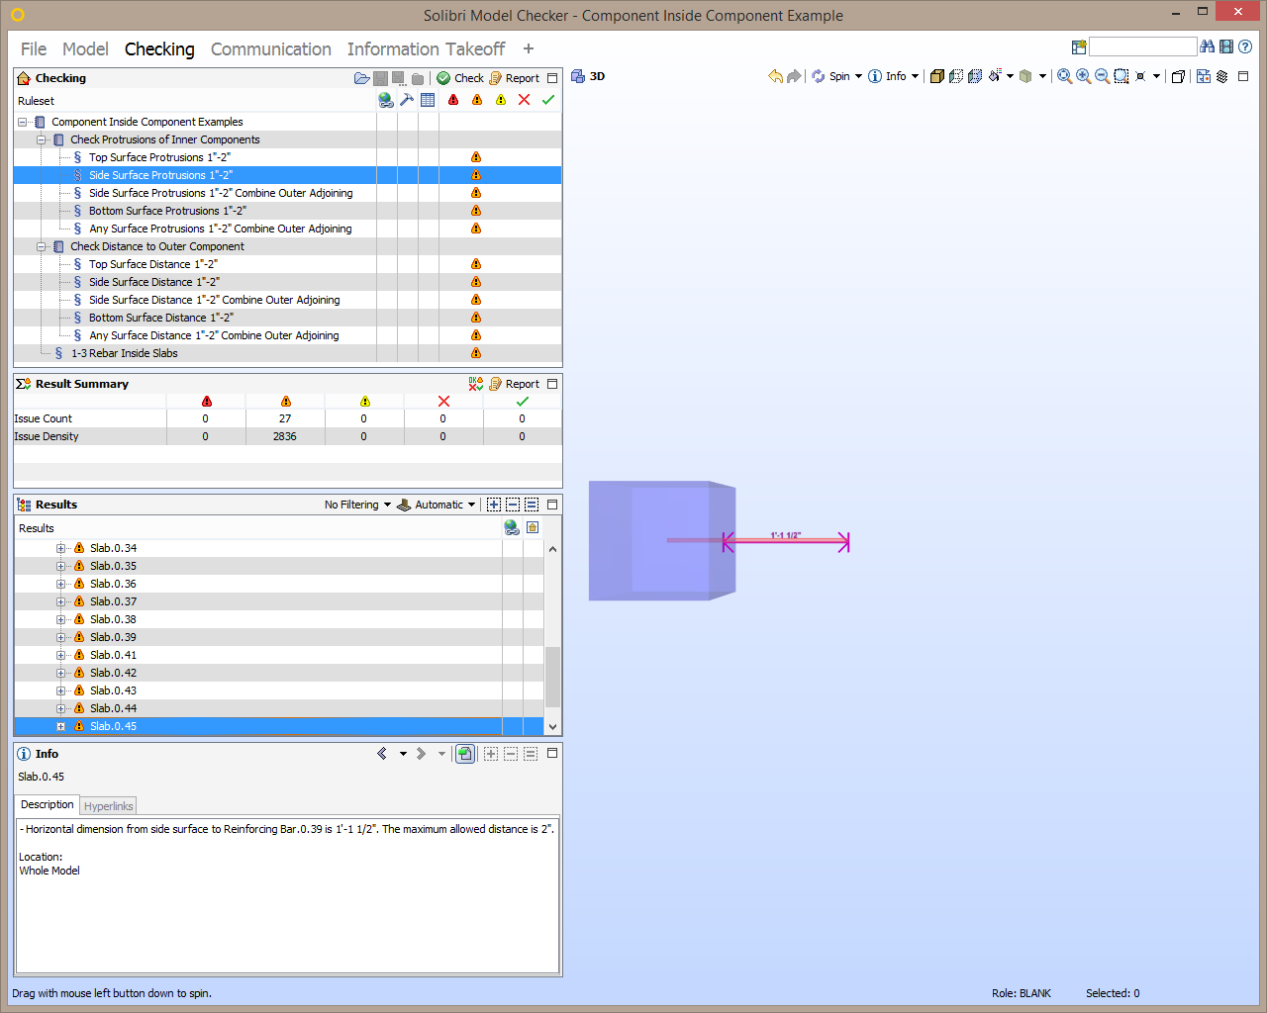Collapse the Check Protrusions of Inner Components group
Image resolution: width=1267 pixels, height=1013 pixels.
tap(42, 139)
